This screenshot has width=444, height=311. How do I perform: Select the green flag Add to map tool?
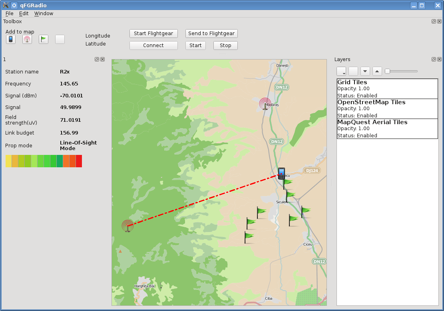pyautogui.click(x=43, y=39)
